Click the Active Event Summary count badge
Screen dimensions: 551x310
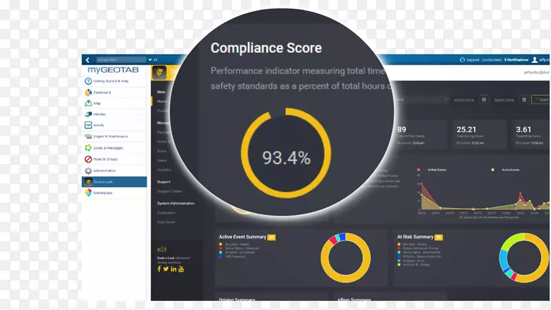point(271,237)
